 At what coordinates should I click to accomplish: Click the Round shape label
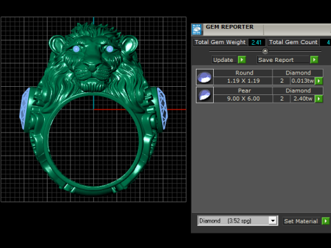(243, 73)
